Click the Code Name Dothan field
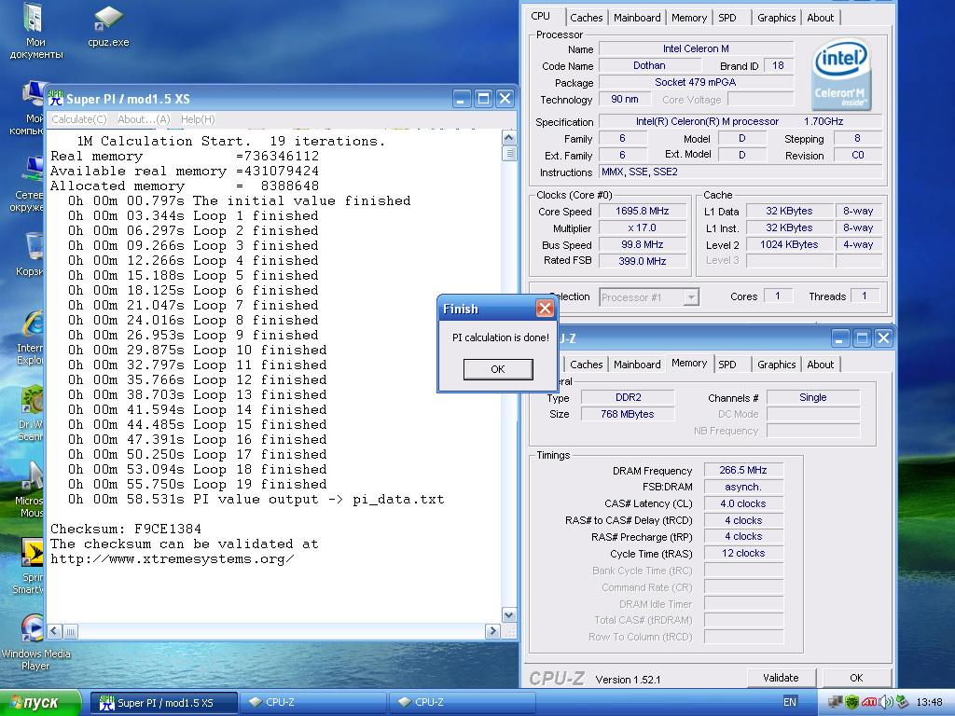The width and height of the screenshot is (955, 716). (x=649, y=65)
